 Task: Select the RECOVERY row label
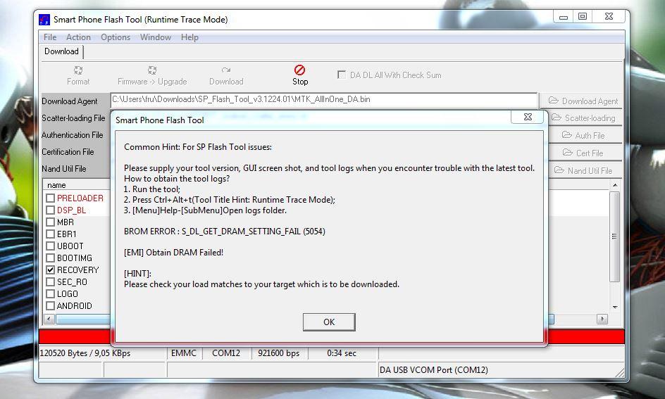coord(77,270)
